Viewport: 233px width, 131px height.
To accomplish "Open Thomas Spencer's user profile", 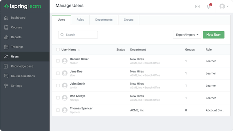I will pos(81,108).
